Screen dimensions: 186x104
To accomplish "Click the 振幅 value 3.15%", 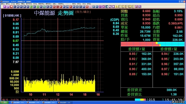I will (x=178, y=11).
